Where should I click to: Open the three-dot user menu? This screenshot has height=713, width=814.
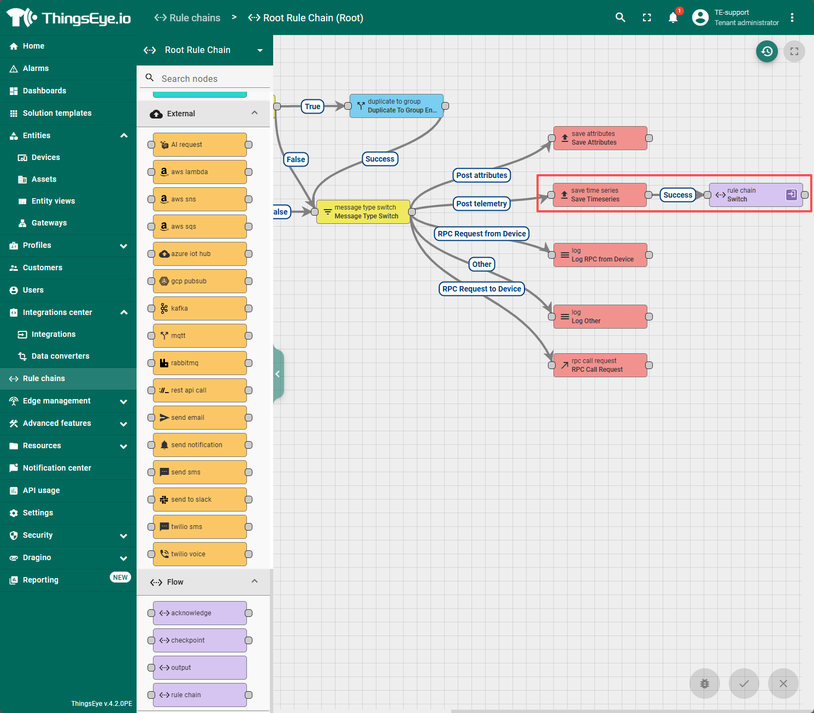pyautogui.click(x=792, y=17)
